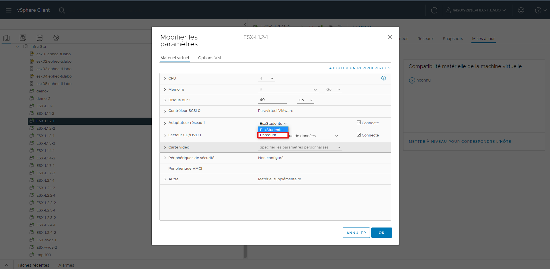This screenshot has width=550, height=269.
Task: Click the ESX-L2.1-1 VM icon
Action: pyautogui.click(x=32, y=180)
